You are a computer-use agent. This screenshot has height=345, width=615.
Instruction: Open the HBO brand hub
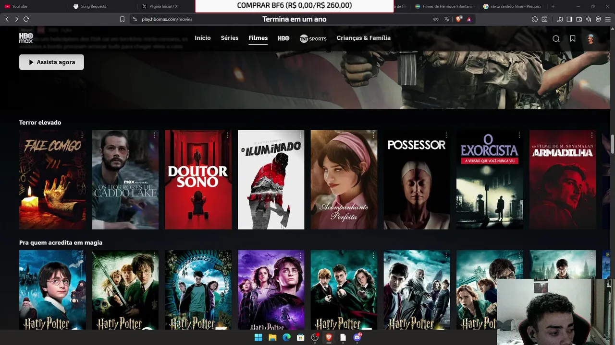coord(283,38)
